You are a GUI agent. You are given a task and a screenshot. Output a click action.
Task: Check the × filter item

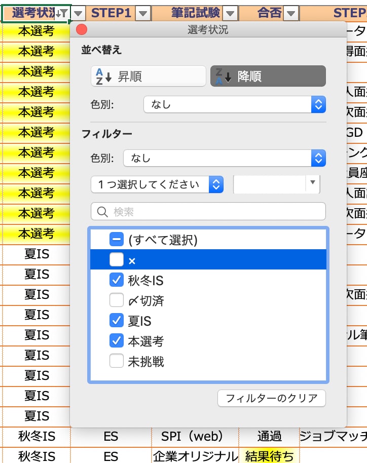117,259
